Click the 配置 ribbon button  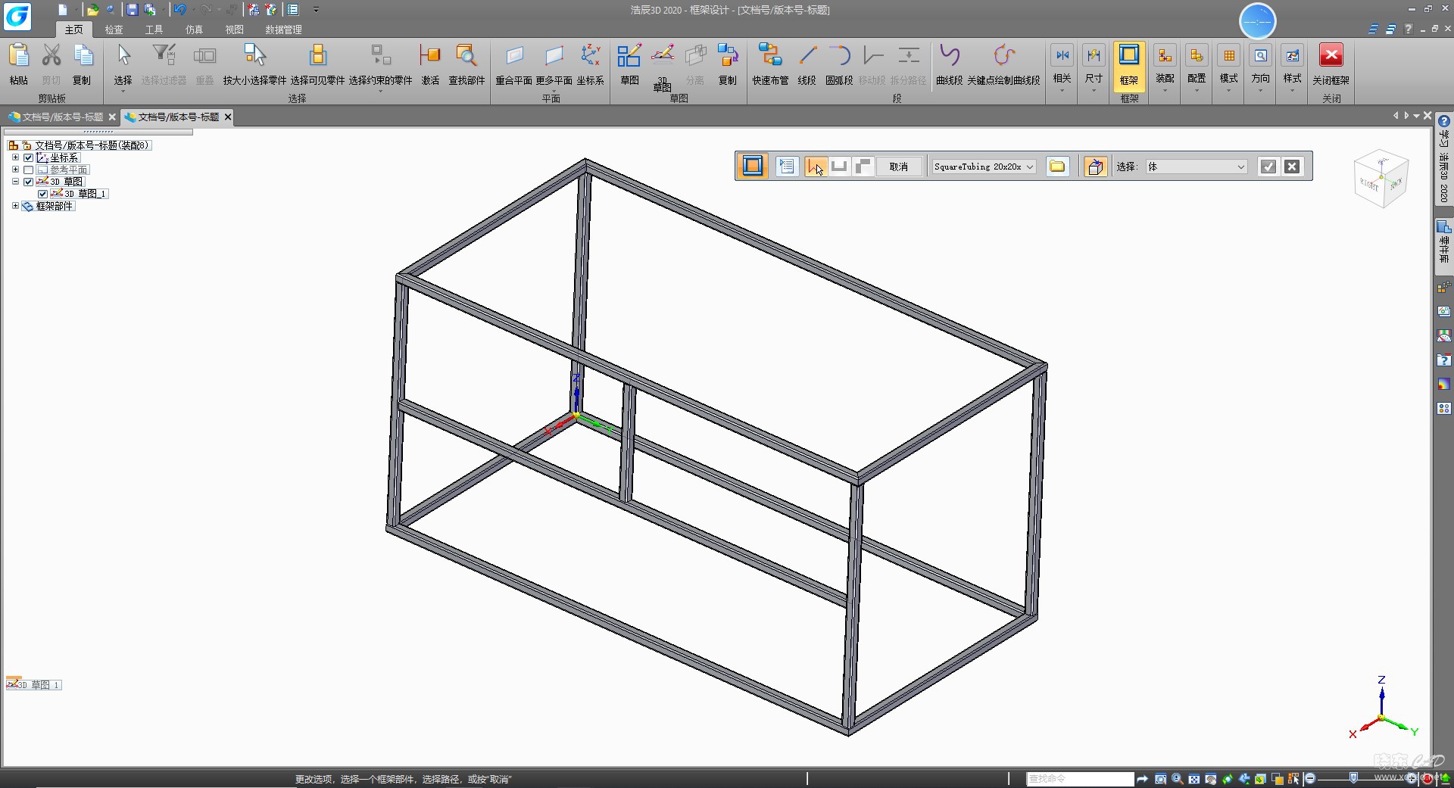[1197, 68]
